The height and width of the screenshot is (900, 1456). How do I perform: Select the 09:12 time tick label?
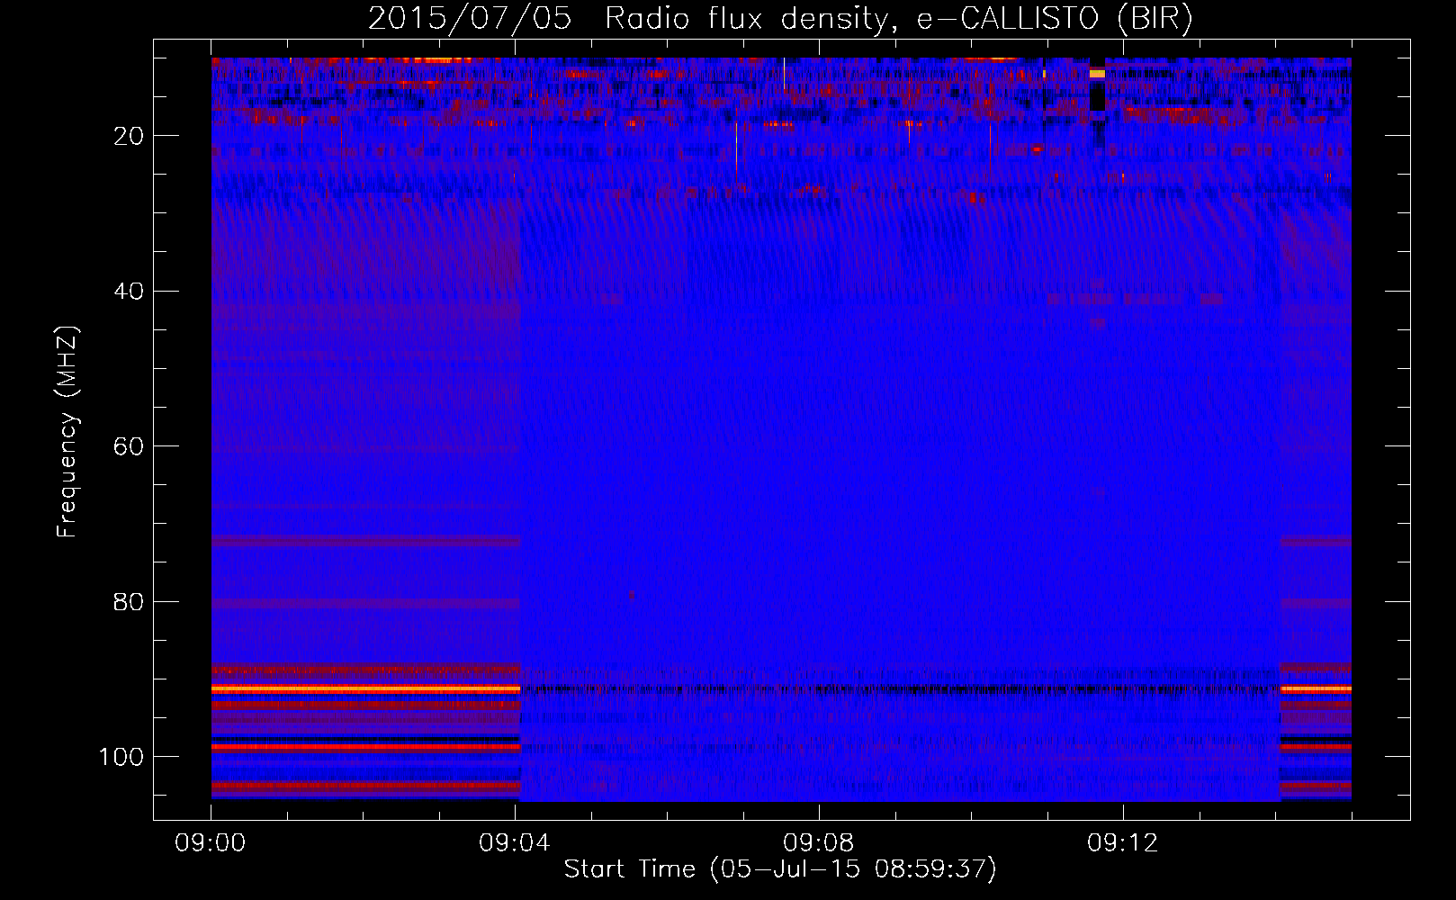(x=1123, y=843)
